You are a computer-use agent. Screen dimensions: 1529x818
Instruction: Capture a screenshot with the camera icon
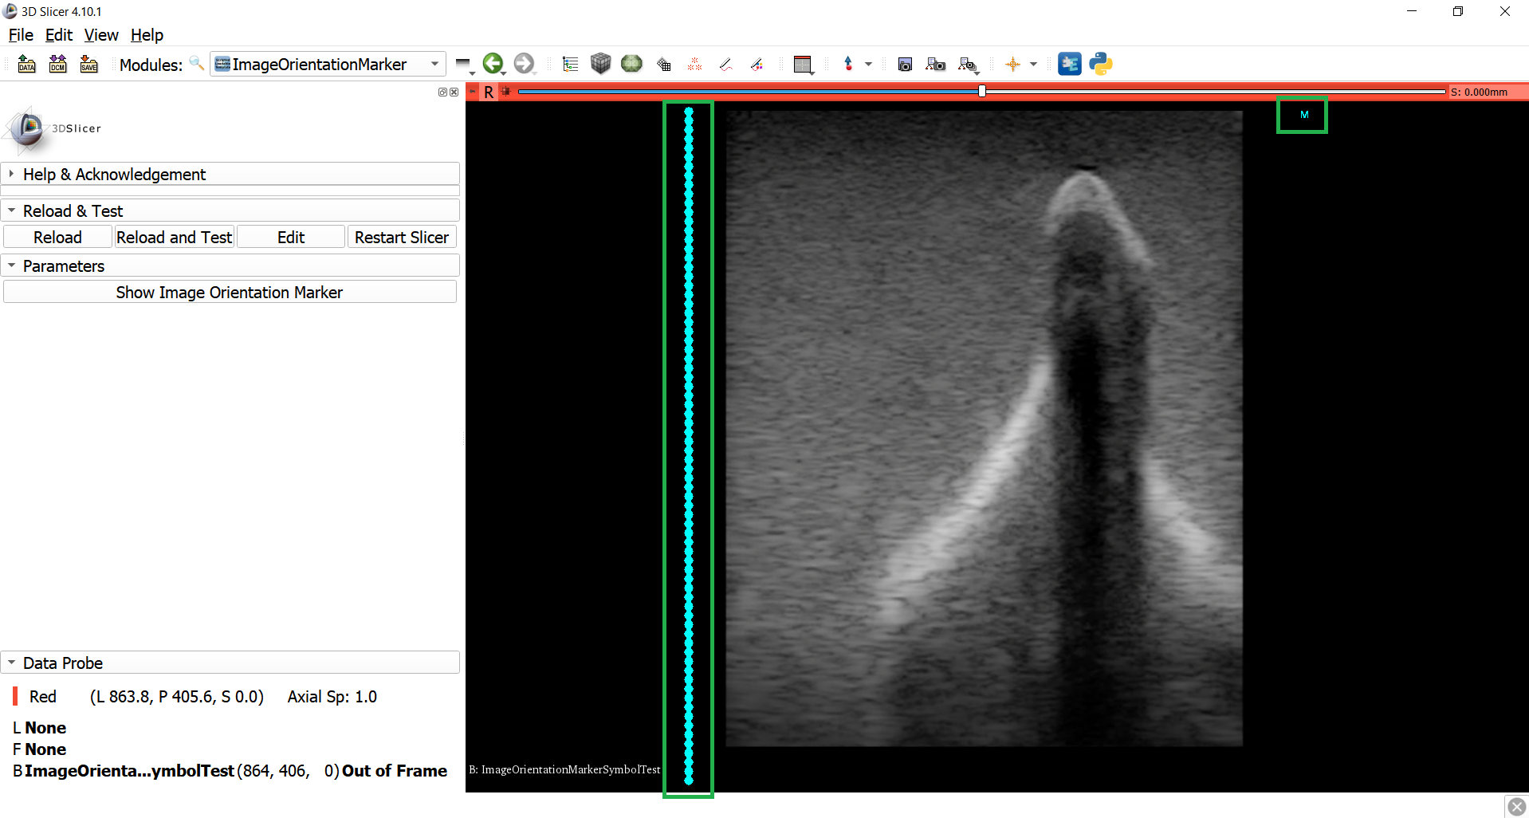(x=905, y=65)
